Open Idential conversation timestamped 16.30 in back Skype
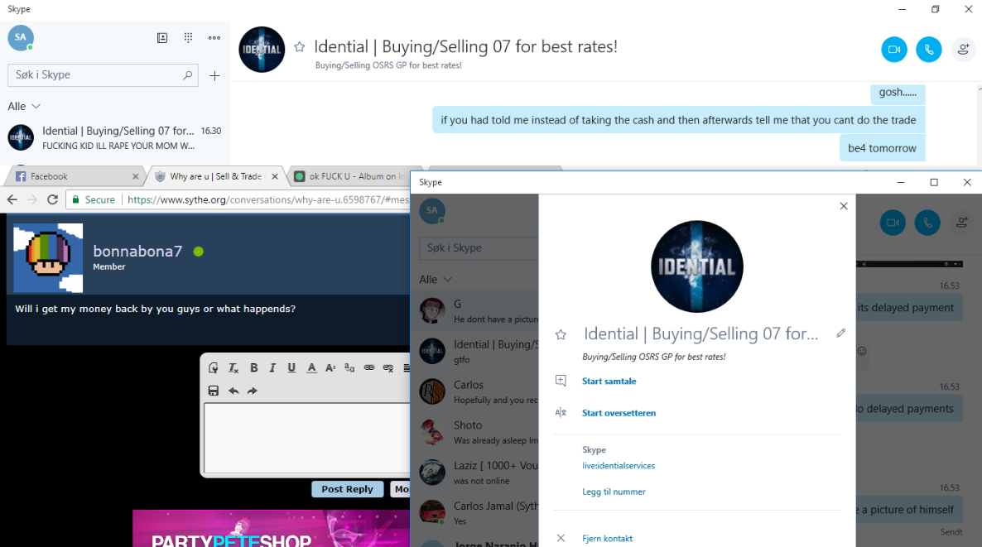 [x=115, y=137]
